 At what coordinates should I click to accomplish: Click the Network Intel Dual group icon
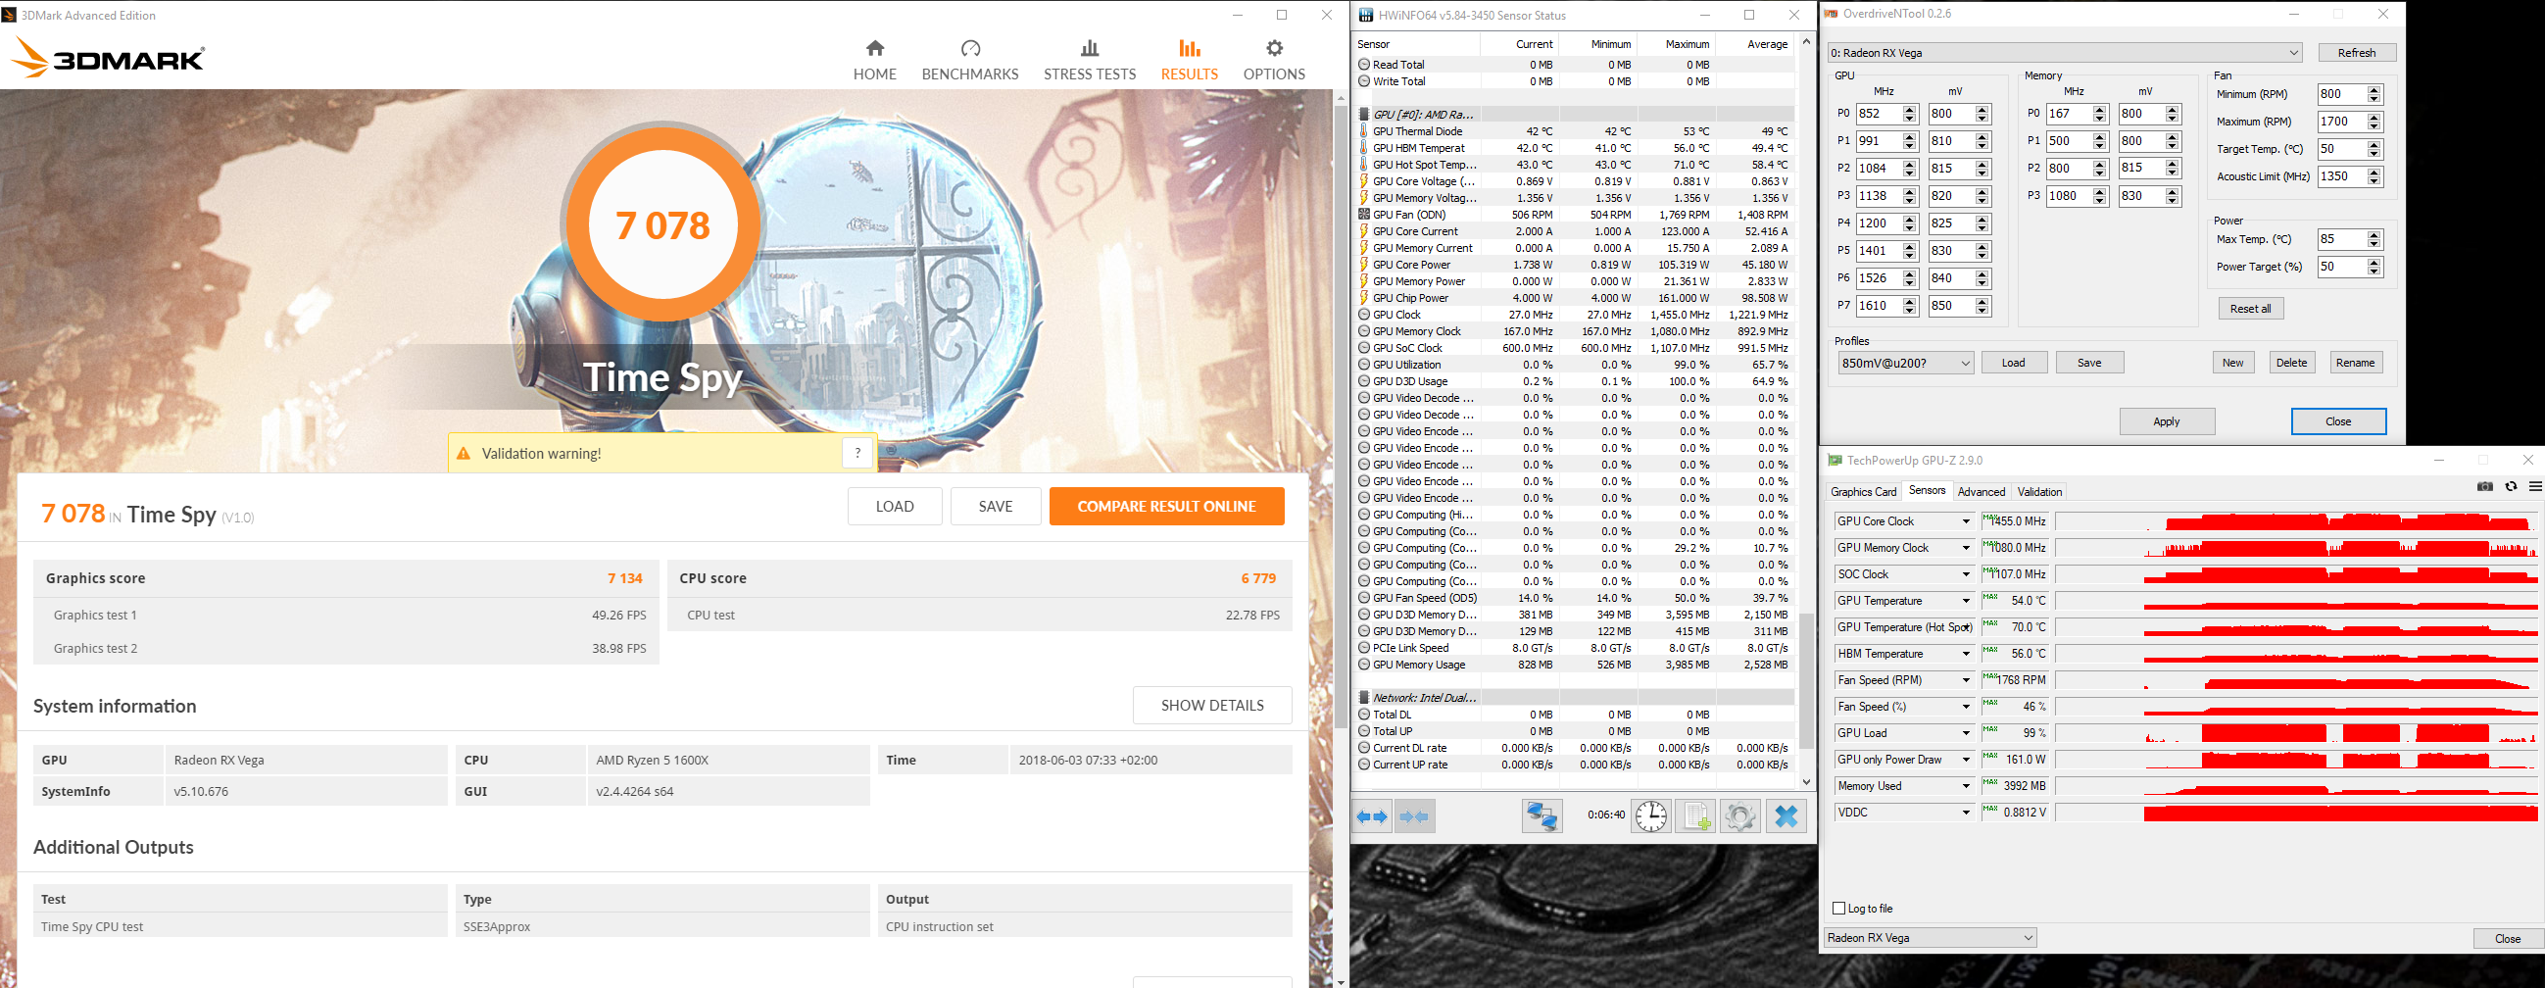[x=1363, y=698]
